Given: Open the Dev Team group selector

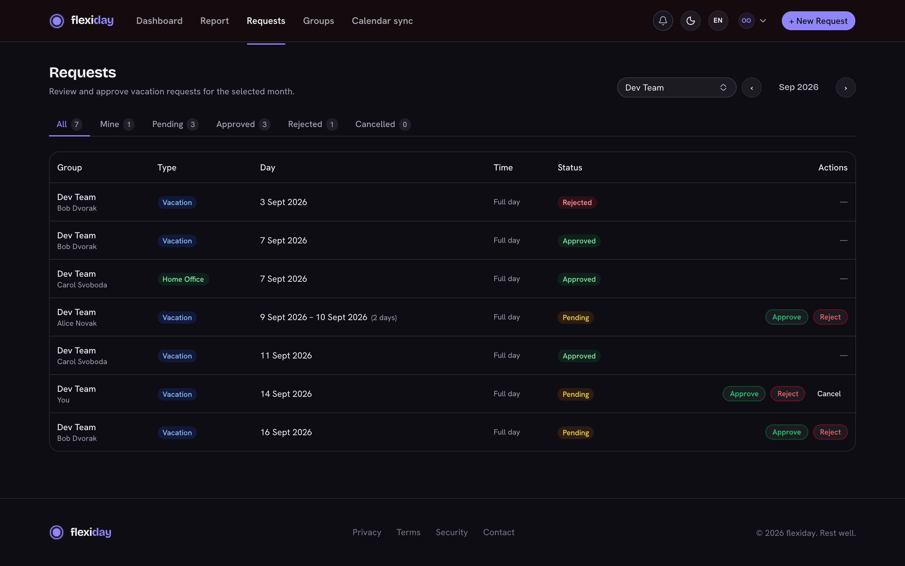Looking at the screenshot, I should 677,88.
